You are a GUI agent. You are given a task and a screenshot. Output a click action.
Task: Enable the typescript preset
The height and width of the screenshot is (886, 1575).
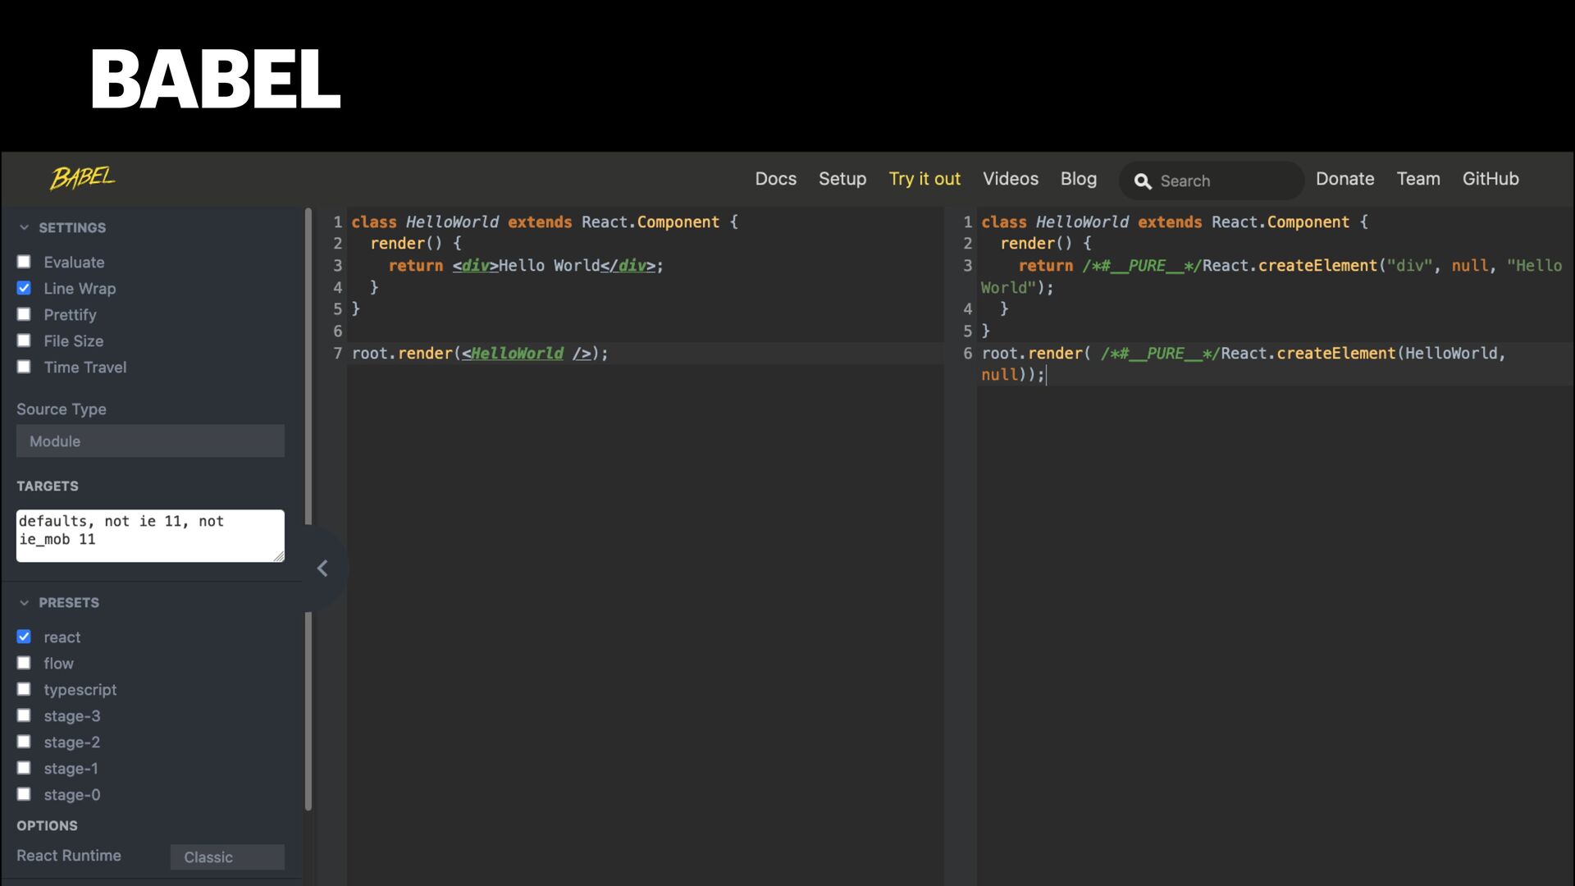(x=24, y=689)
